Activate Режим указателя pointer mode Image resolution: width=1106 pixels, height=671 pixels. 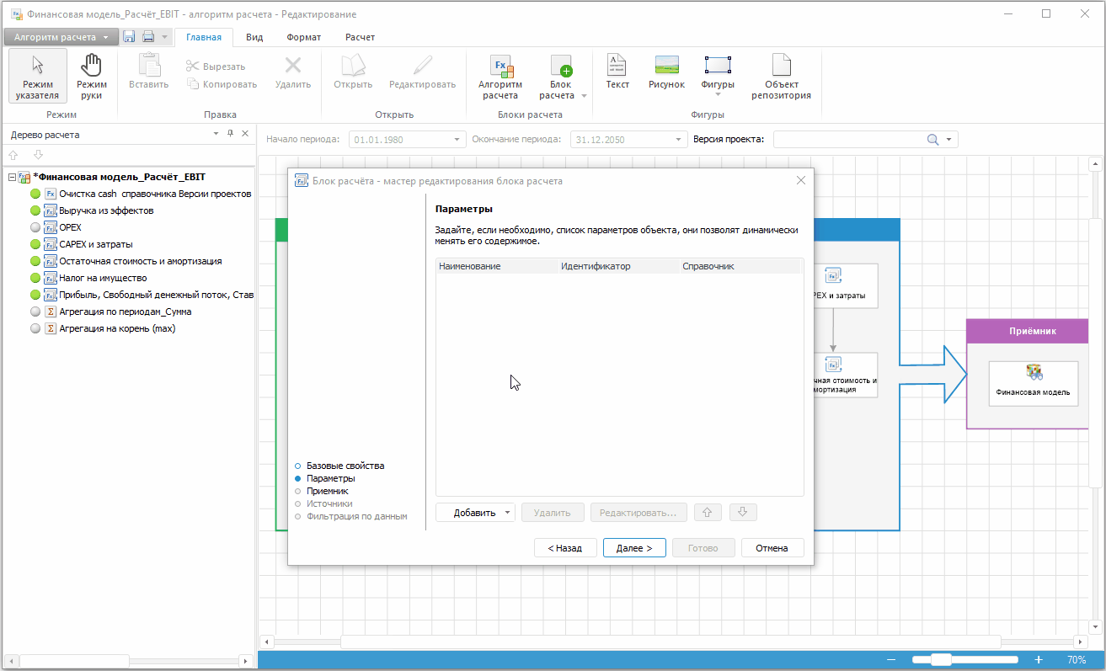(x=37, y=76)
